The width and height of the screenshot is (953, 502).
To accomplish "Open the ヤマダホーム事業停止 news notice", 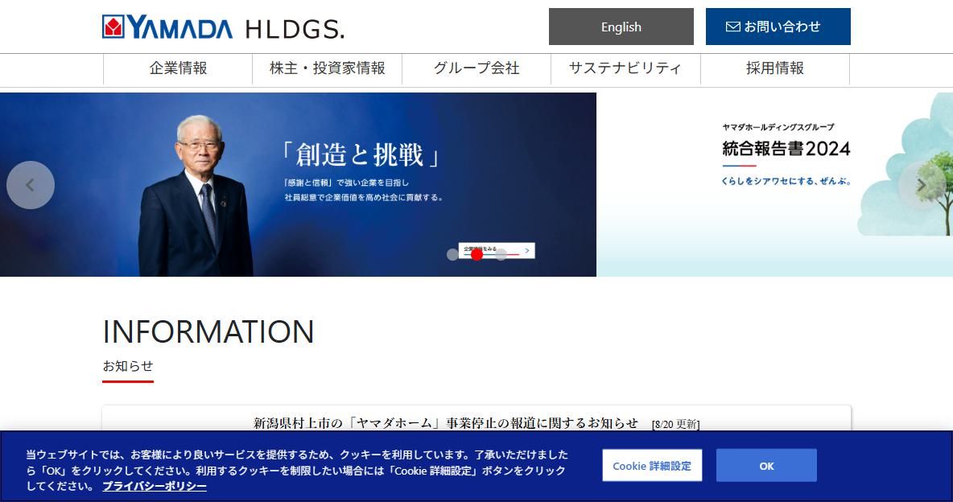I will (x=445, y=423).
